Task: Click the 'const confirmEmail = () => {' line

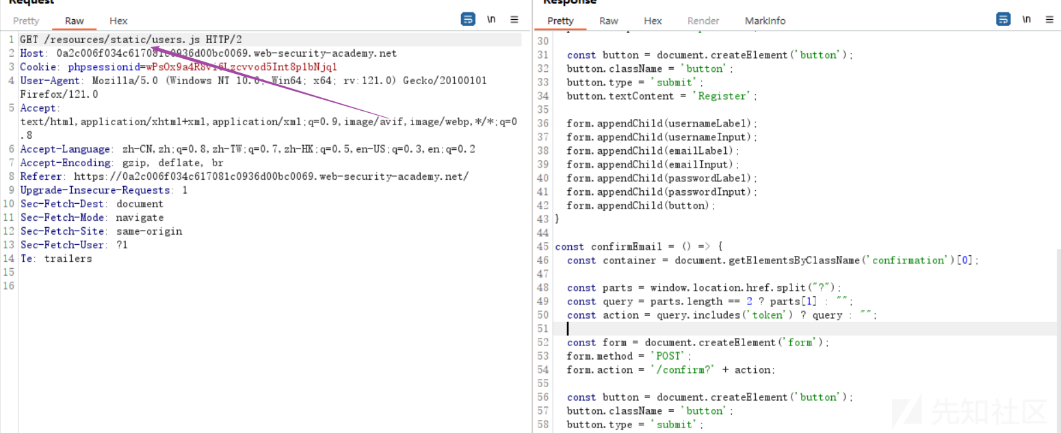Action: [x=639, y=246]
